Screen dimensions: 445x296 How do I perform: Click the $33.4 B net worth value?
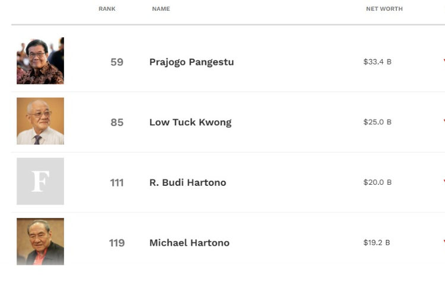pos(377,62)
